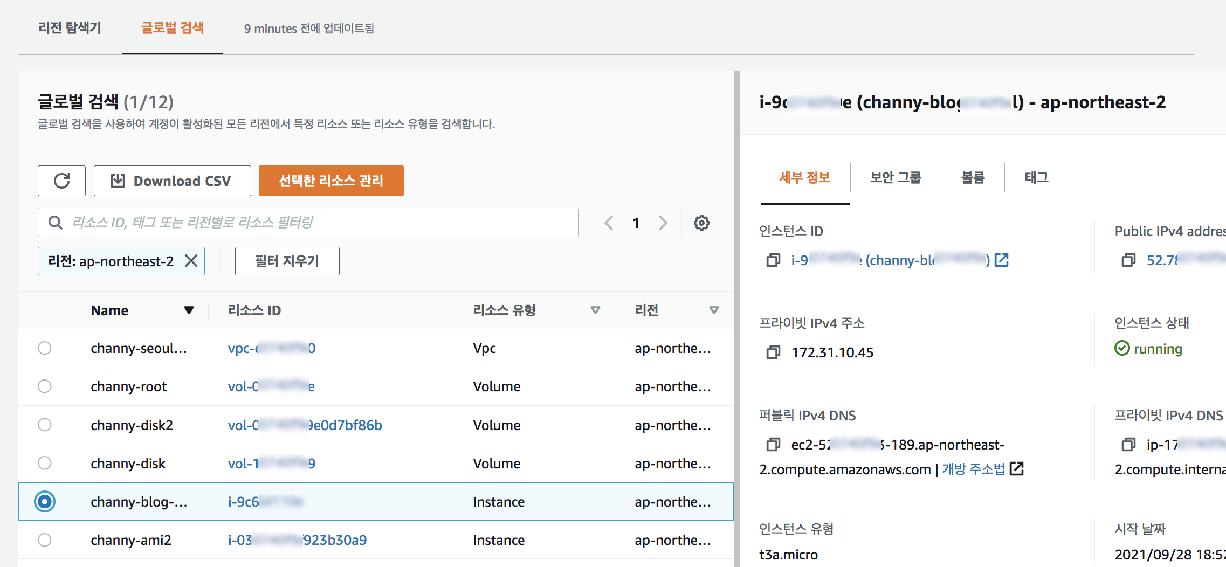This screenshot has width=1226, height=567.
Task: Open external icon next to 개방 주소법
Action: click(1016, 469)
